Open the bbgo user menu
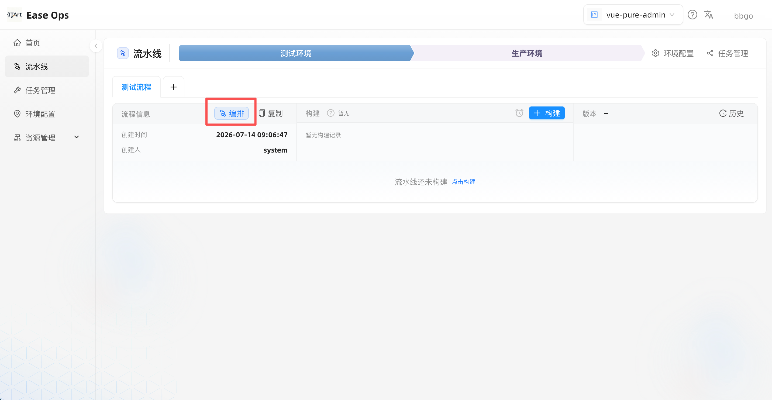The width and height of the screenshot is (772, 400). point(743,16)
